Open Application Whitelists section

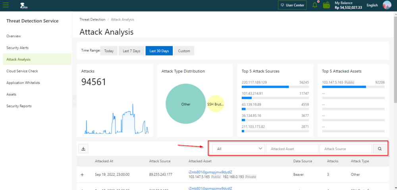tap(23, 82)
